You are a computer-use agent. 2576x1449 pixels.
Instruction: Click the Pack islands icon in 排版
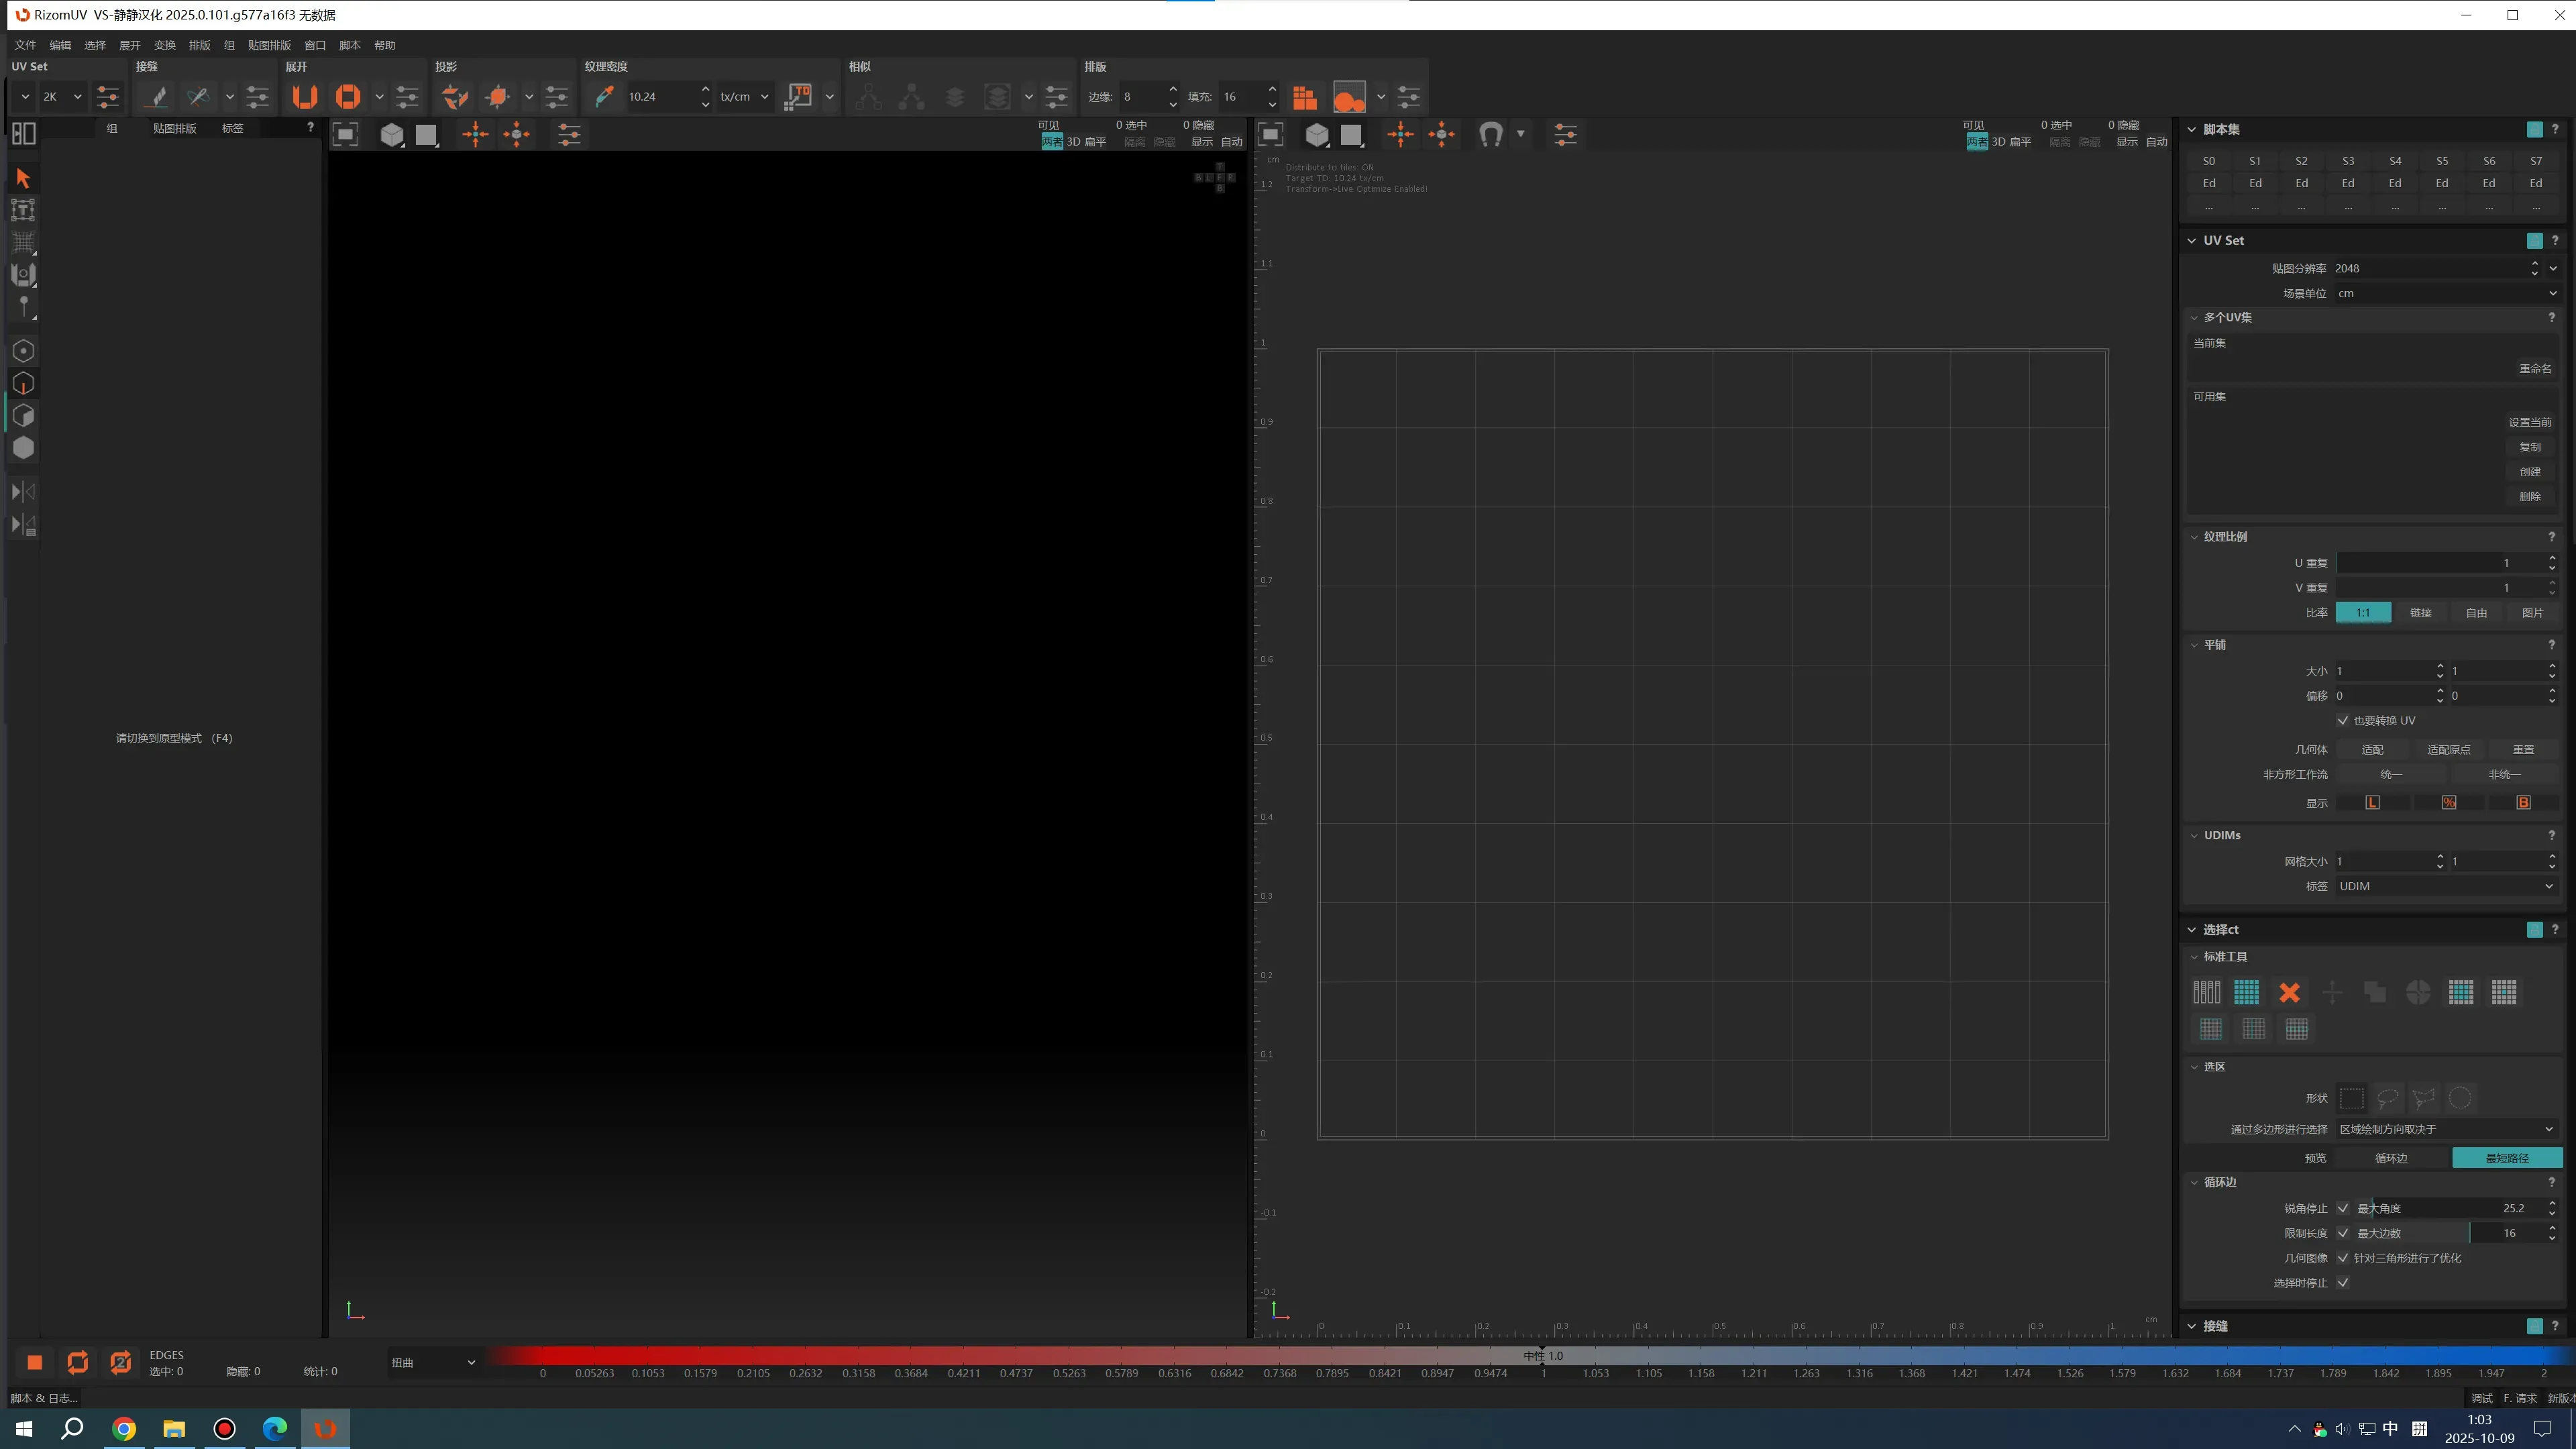pos(1305,97)
